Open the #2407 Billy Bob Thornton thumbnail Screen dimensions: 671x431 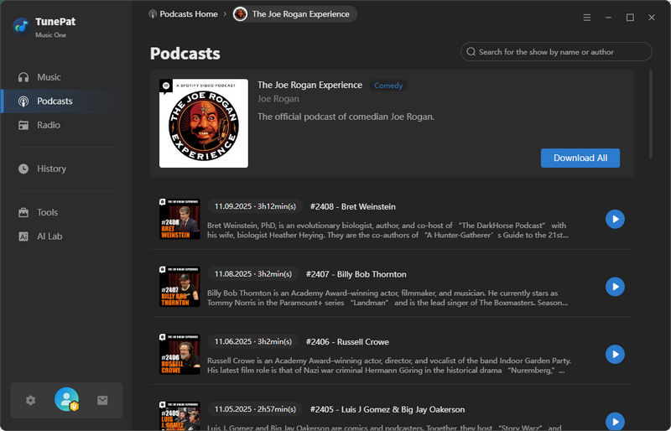(179, 287)
